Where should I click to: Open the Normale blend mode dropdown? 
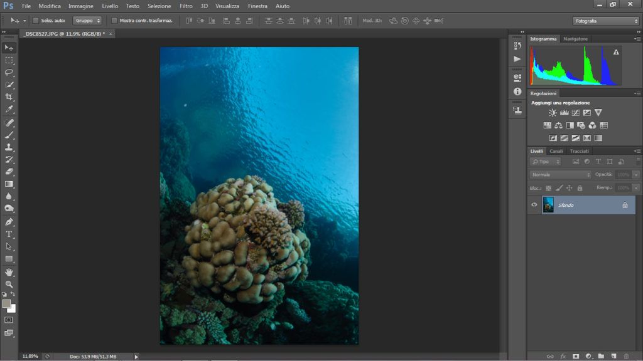point(560,174)
